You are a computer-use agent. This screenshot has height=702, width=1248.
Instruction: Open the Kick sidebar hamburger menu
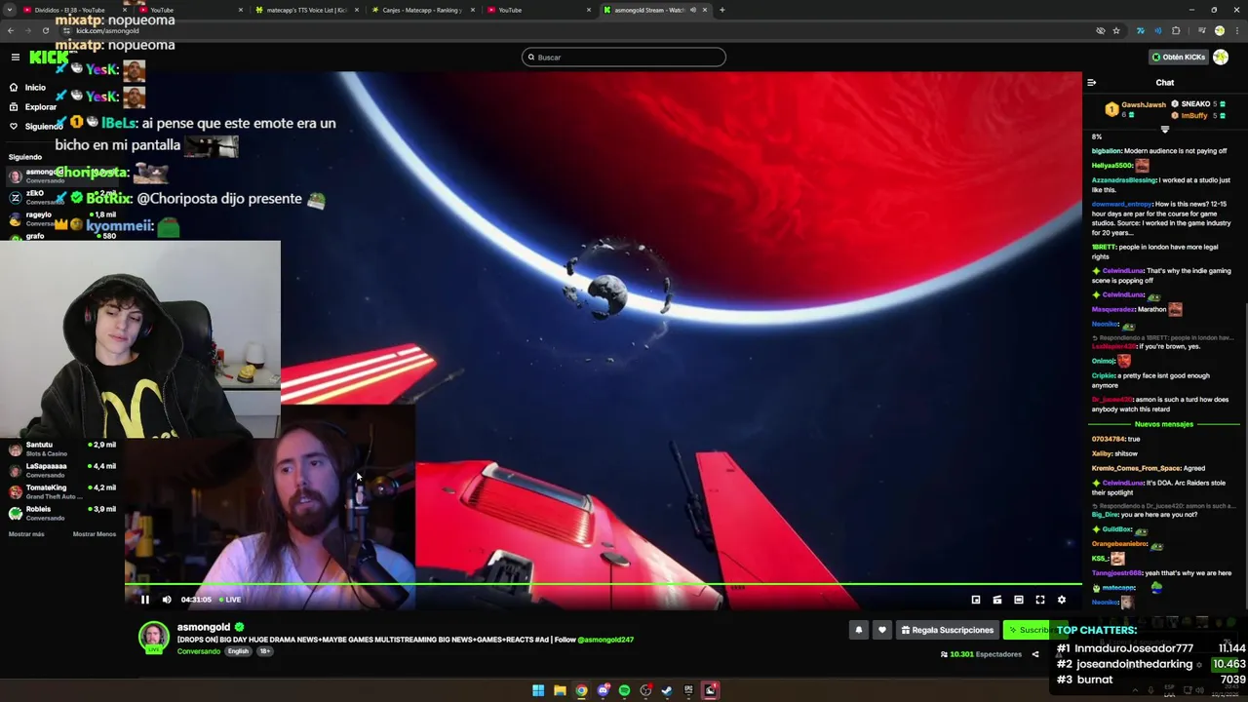[x=15, y=58]
